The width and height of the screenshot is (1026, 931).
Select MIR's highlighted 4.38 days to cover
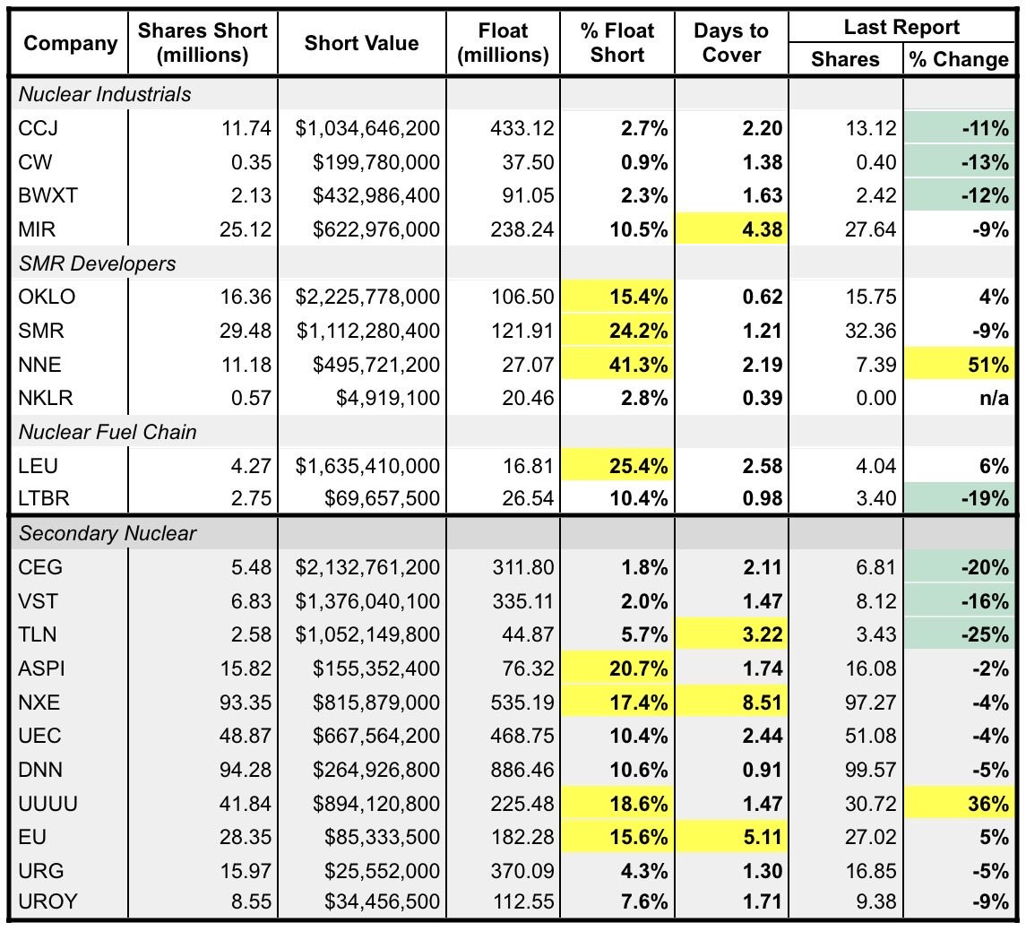click(x=731, y=229)
